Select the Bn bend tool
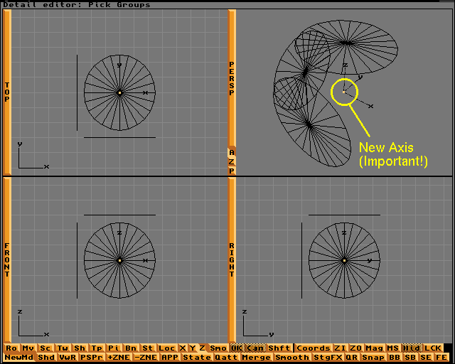 point(131,348)
